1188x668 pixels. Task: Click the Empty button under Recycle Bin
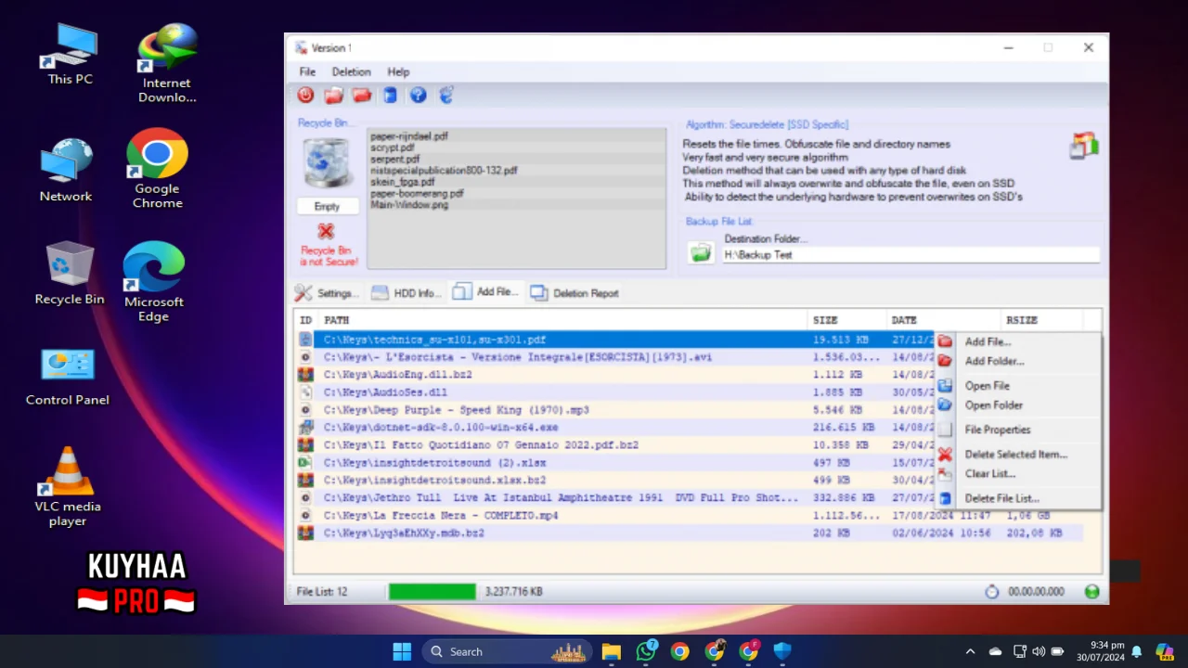click(327, 206)
